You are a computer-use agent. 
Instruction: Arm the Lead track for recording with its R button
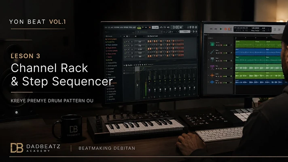(x=221, y=76)
